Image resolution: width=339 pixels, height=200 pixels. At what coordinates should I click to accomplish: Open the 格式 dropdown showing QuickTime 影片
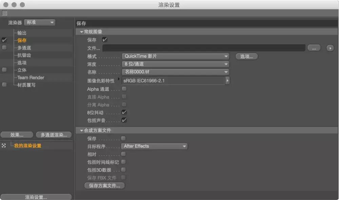(175, 56)
